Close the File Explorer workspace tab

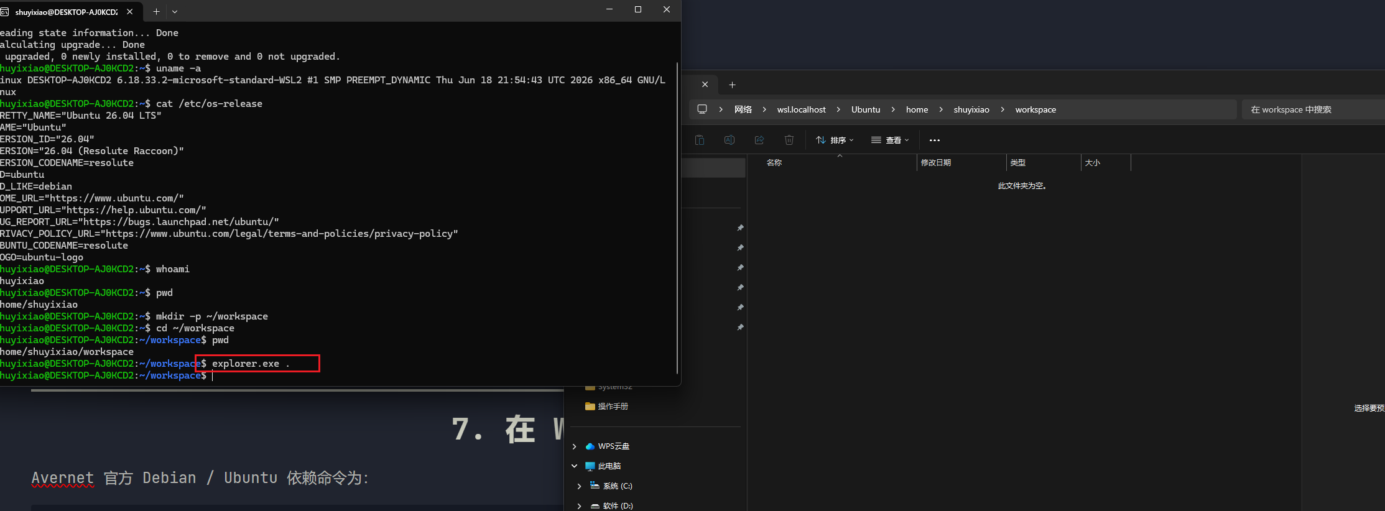705,85
